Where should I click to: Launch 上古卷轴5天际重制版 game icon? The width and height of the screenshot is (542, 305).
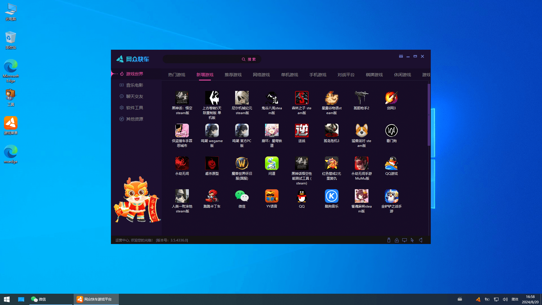(x=212, y=98)
